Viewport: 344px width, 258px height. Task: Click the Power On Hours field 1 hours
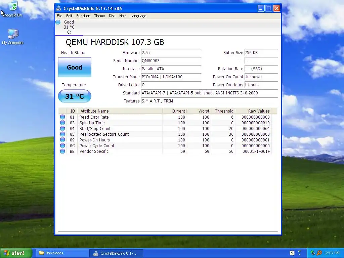click(x=261, y=85)
